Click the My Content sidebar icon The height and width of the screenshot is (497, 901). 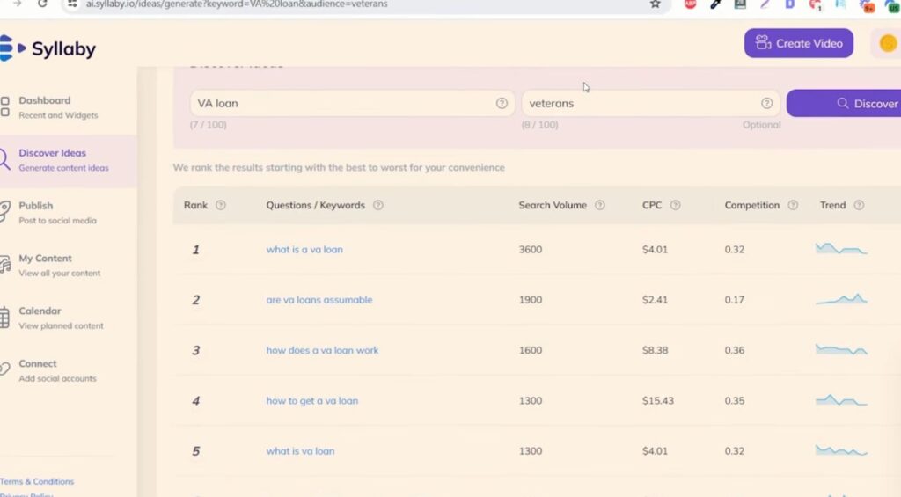(4, 264)
